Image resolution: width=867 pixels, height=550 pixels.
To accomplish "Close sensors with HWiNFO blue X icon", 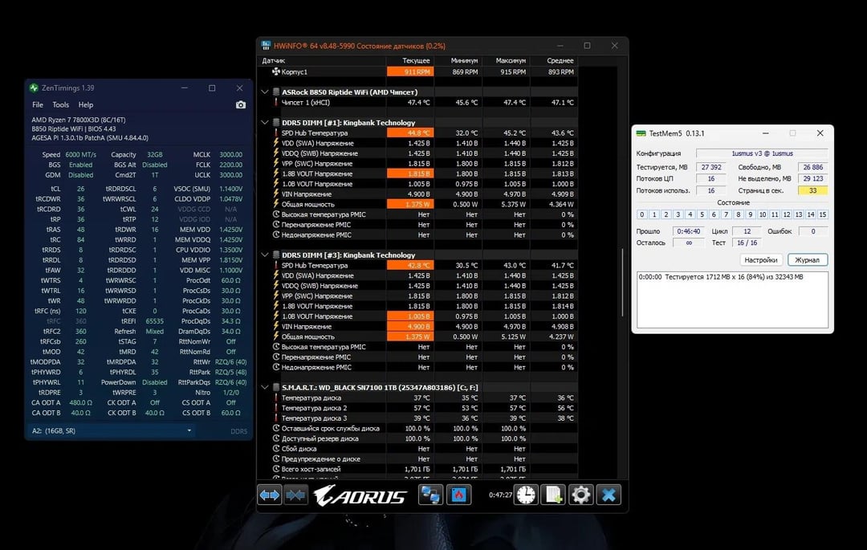I will pos(609,495).
